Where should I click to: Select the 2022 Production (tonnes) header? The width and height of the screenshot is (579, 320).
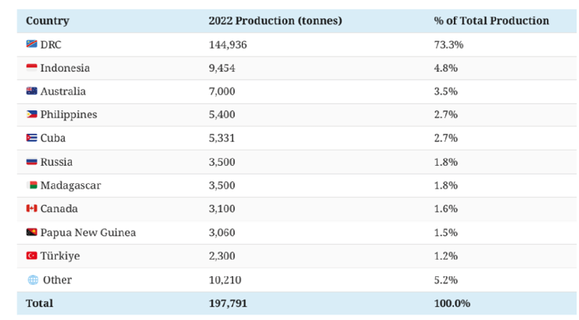(275, 21)
